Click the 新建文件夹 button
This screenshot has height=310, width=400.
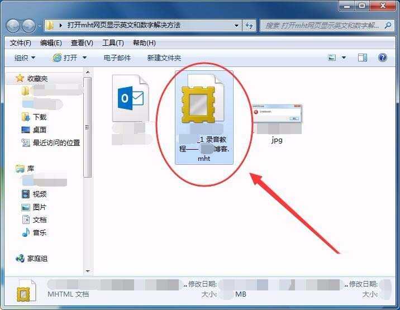coord(164,58)
